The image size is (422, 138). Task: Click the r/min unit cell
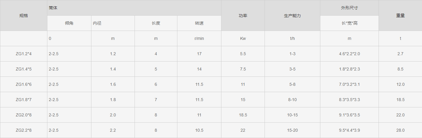tap(199, 38)
